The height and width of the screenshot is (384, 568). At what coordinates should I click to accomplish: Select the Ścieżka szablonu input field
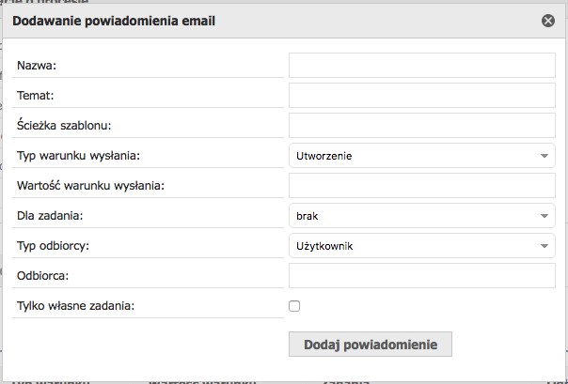[x=422, y=125]
